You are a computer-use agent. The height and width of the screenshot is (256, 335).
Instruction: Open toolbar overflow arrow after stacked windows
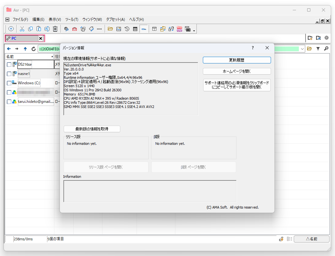tap(194, 30)
